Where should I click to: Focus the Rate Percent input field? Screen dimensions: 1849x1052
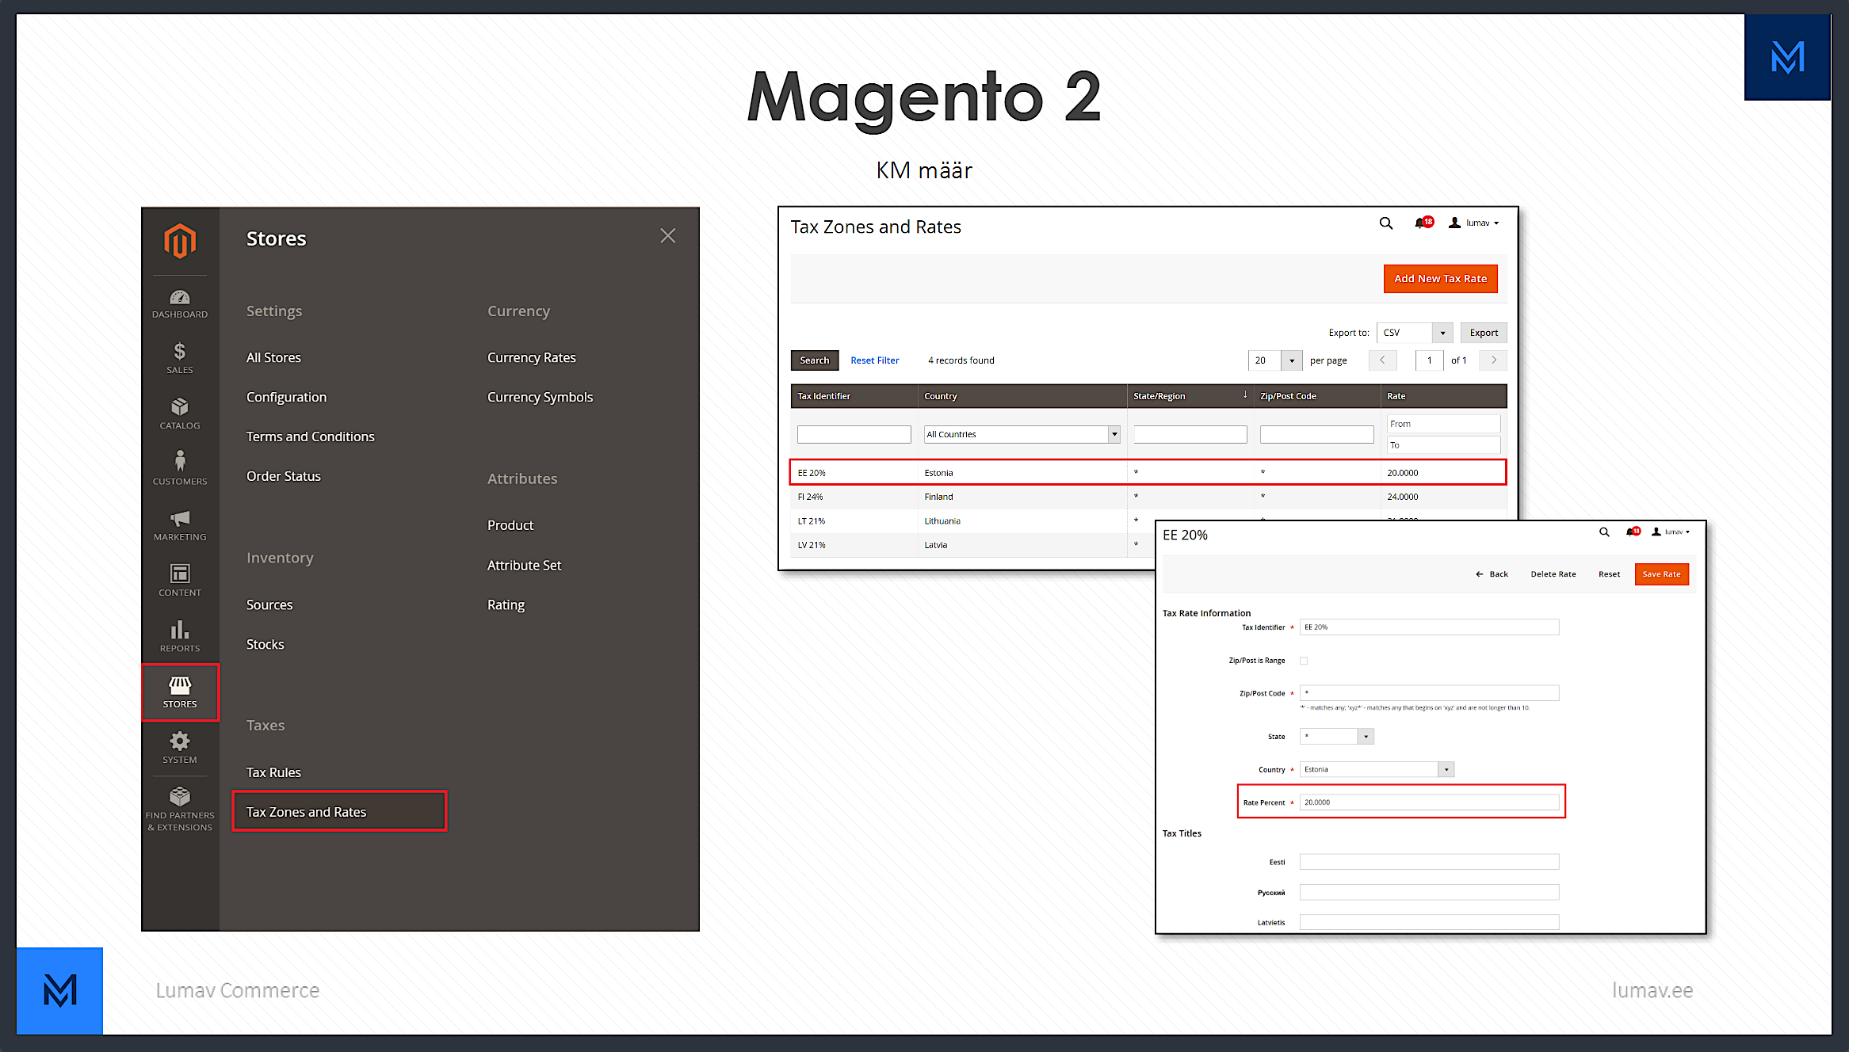[x=1429, y=802]
